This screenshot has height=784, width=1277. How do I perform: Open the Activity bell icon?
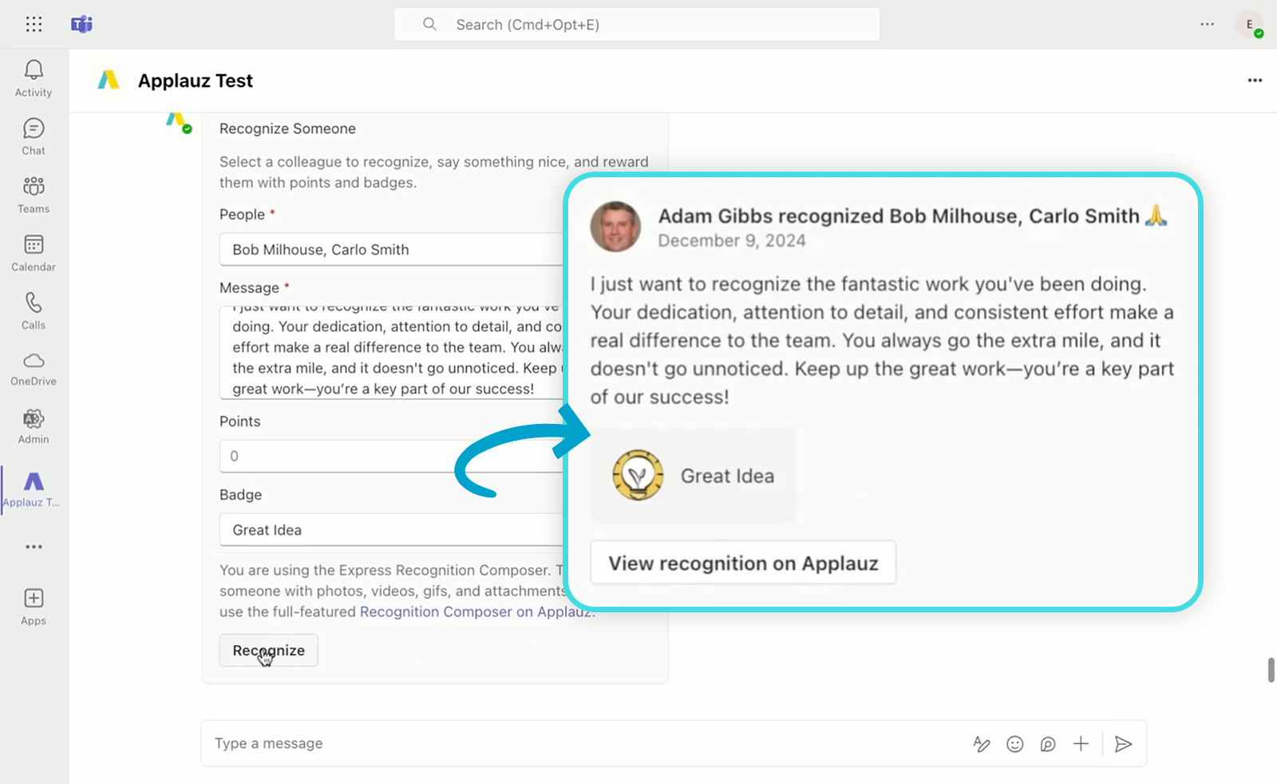34,70
